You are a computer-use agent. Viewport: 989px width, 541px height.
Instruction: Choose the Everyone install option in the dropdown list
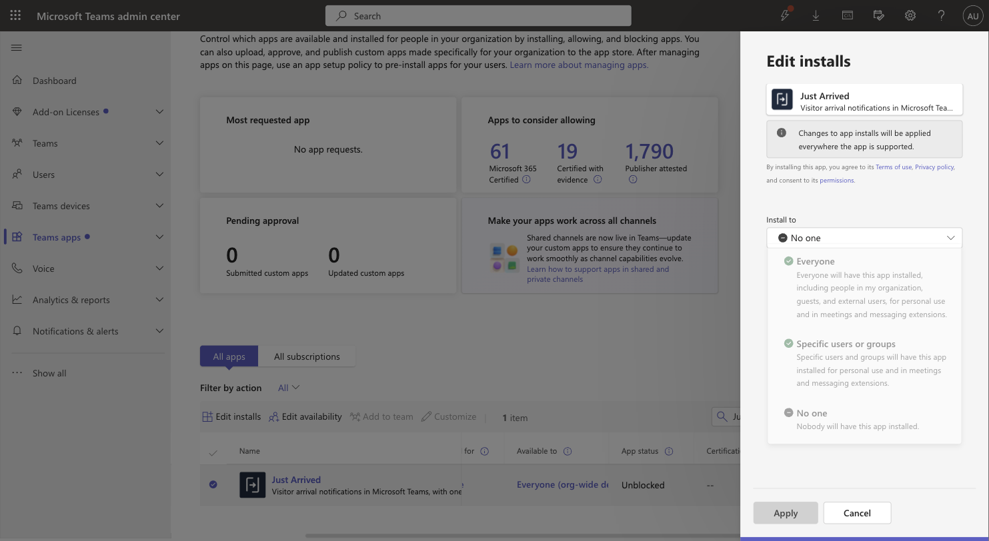(864, 287)
